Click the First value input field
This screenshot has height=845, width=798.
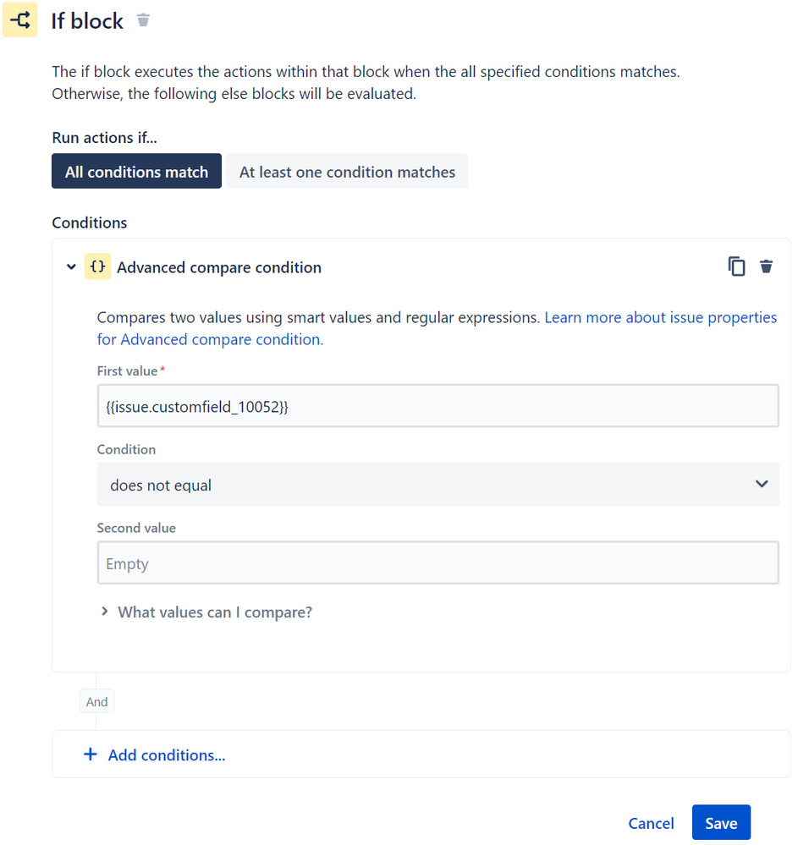click(x=438, y=406)
